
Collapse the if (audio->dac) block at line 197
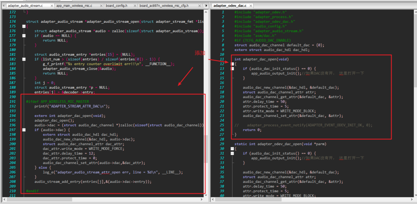(24, 130)
